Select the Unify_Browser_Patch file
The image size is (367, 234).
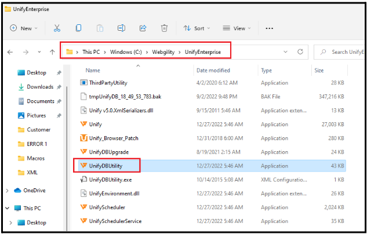coord(113,138)
